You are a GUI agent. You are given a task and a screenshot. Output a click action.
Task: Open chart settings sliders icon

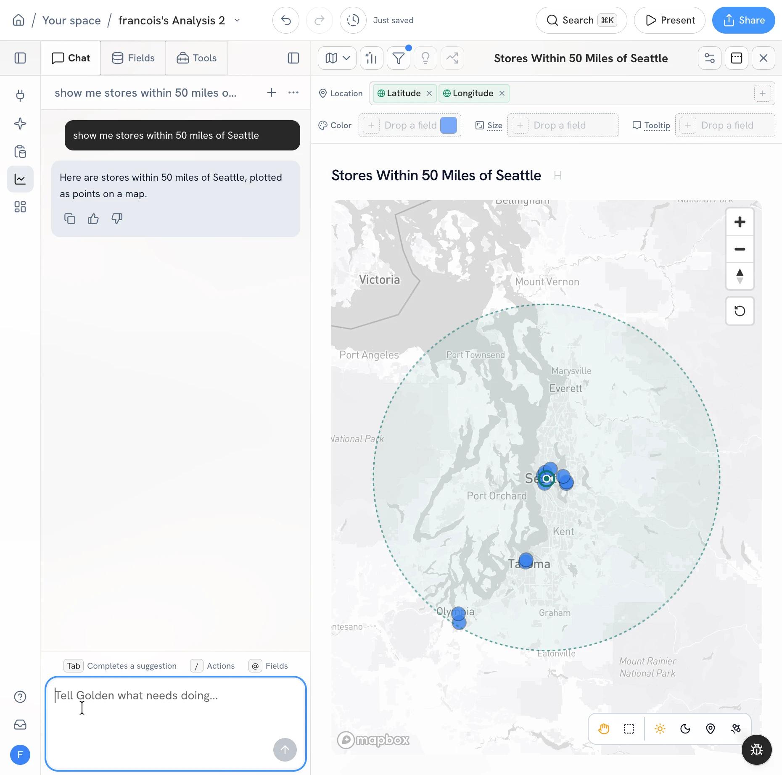[x=710, y=58]
